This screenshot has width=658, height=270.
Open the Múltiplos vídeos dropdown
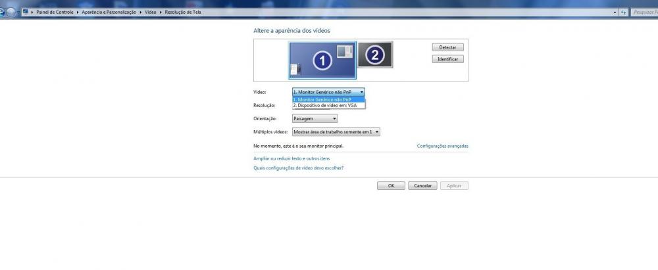(x=336, y=132)
